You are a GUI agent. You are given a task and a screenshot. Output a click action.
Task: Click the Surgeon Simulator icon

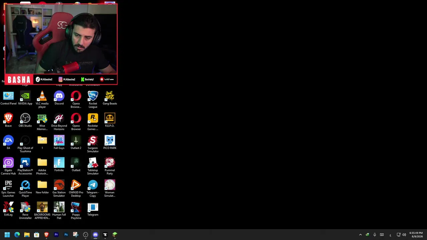[93, 144]
